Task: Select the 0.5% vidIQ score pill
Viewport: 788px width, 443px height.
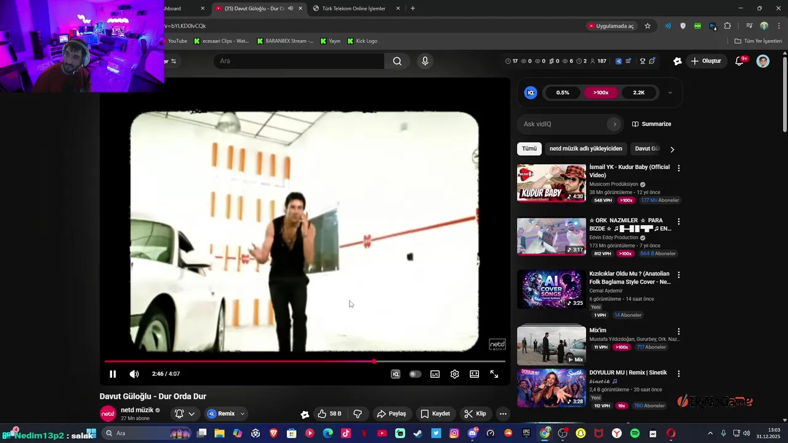Action: click(563, 92)
